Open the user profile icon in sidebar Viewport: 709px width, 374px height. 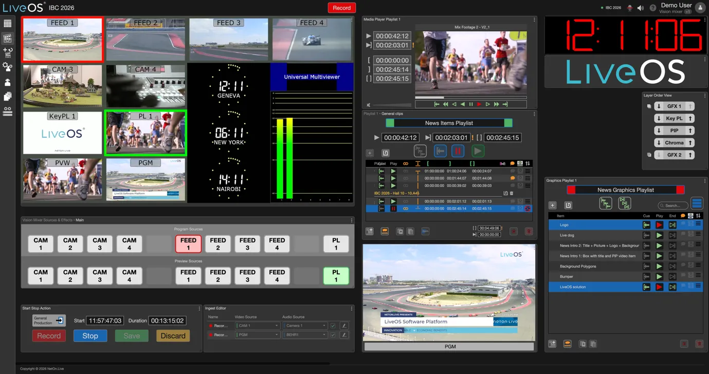7,82
